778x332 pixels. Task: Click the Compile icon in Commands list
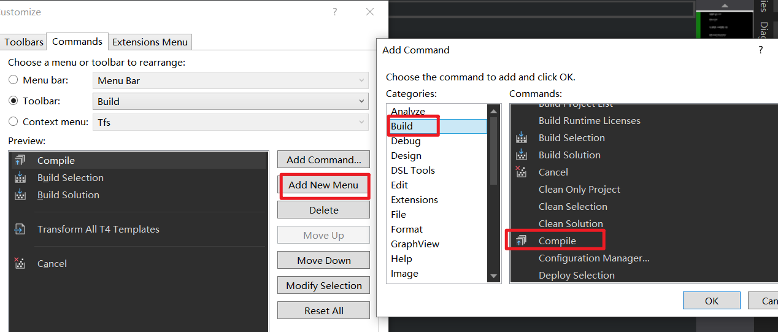click(x=522, y=241)
